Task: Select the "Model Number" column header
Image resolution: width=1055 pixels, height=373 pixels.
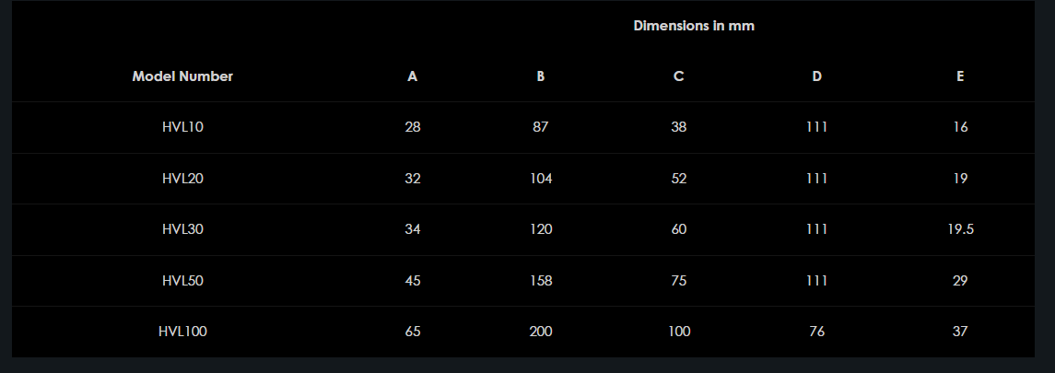Action: tap(182, 76)
